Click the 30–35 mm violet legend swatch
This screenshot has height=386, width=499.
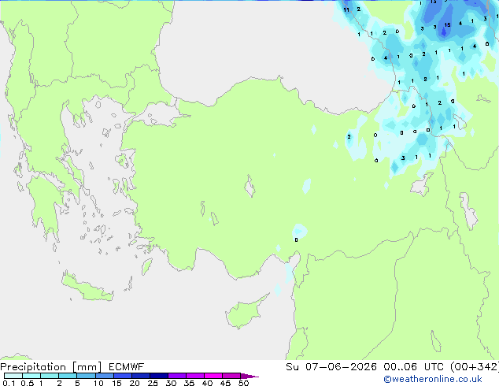point(177,376)
